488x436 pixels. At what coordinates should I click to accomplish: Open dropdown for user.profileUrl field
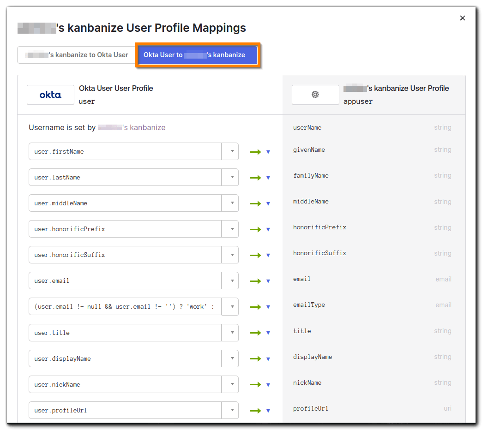tap(230, 410)
